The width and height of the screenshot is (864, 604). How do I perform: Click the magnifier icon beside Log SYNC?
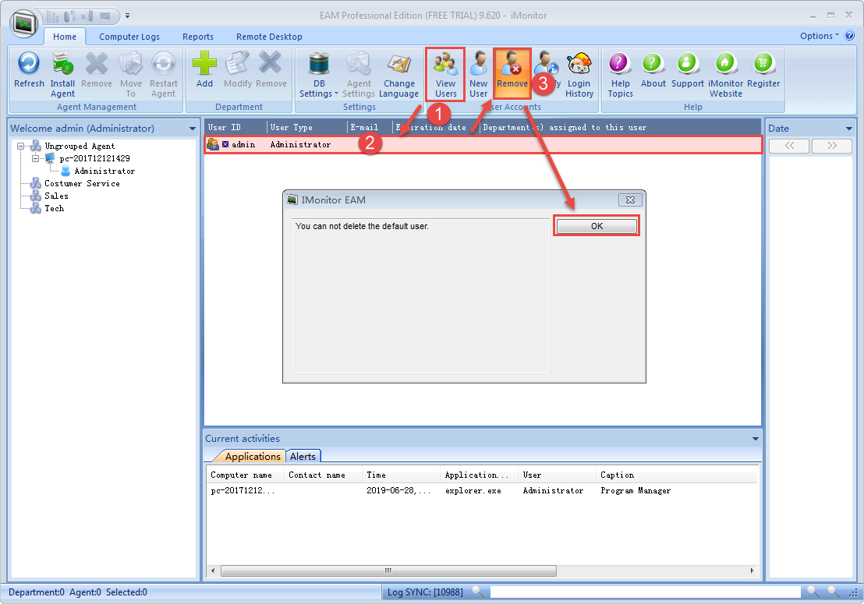(478, 592)
